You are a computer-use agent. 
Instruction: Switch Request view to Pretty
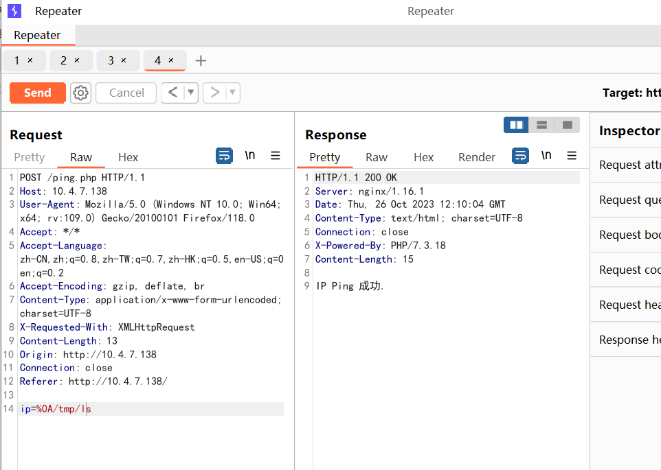point(29,157)
